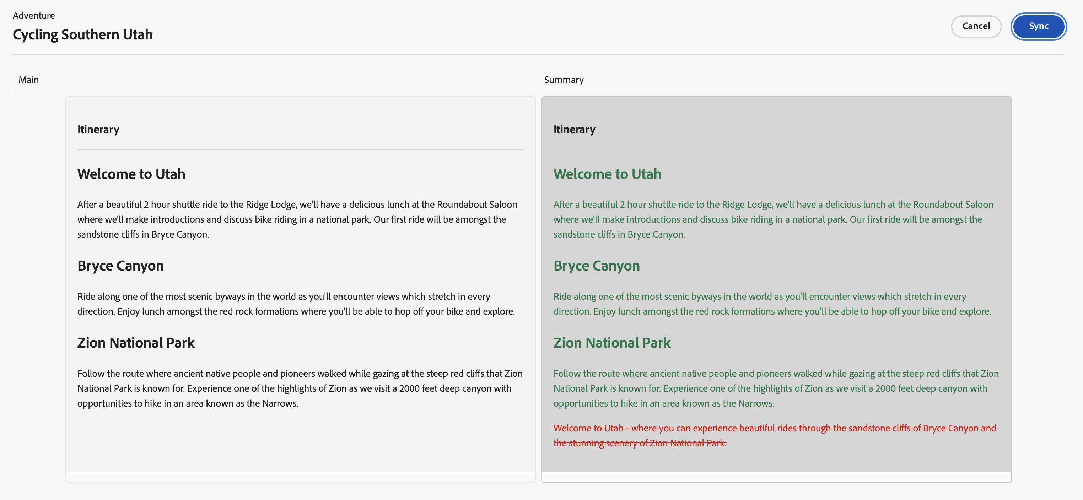Click the shuttle ride paragraph in Main panel
This screenshot has width=1083, height=500.
(297, 219)
